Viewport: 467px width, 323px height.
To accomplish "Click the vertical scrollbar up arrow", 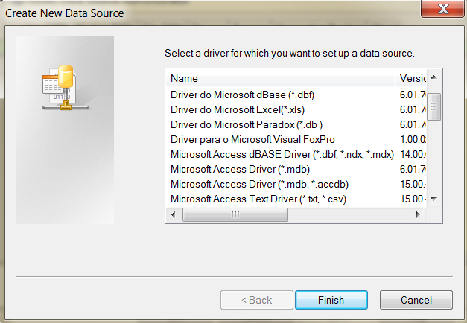I will click(434, 77).
